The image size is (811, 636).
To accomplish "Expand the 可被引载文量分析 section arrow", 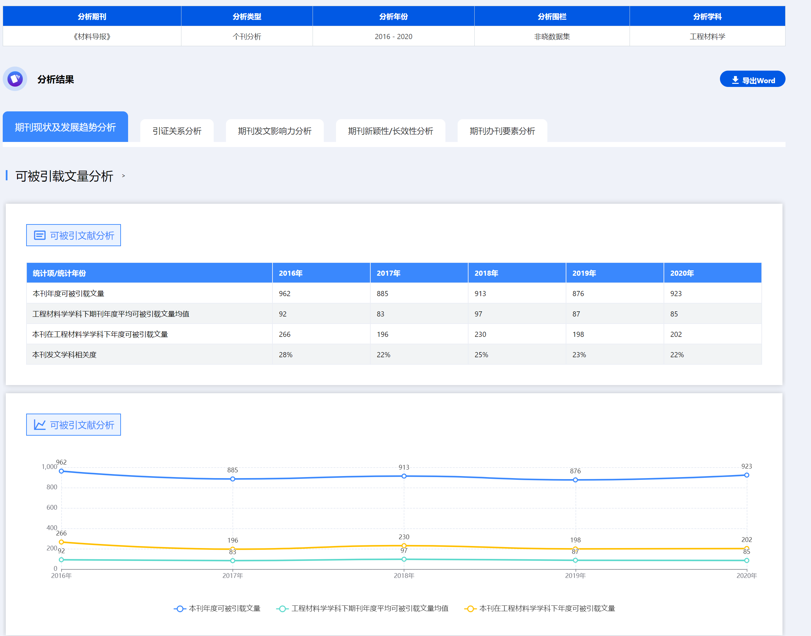I will [x=123, y=176].
